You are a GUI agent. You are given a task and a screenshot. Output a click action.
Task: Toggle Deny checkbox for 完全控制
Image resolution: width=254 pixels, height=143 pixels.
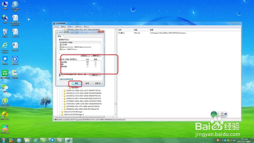click(x=96, y=62)
